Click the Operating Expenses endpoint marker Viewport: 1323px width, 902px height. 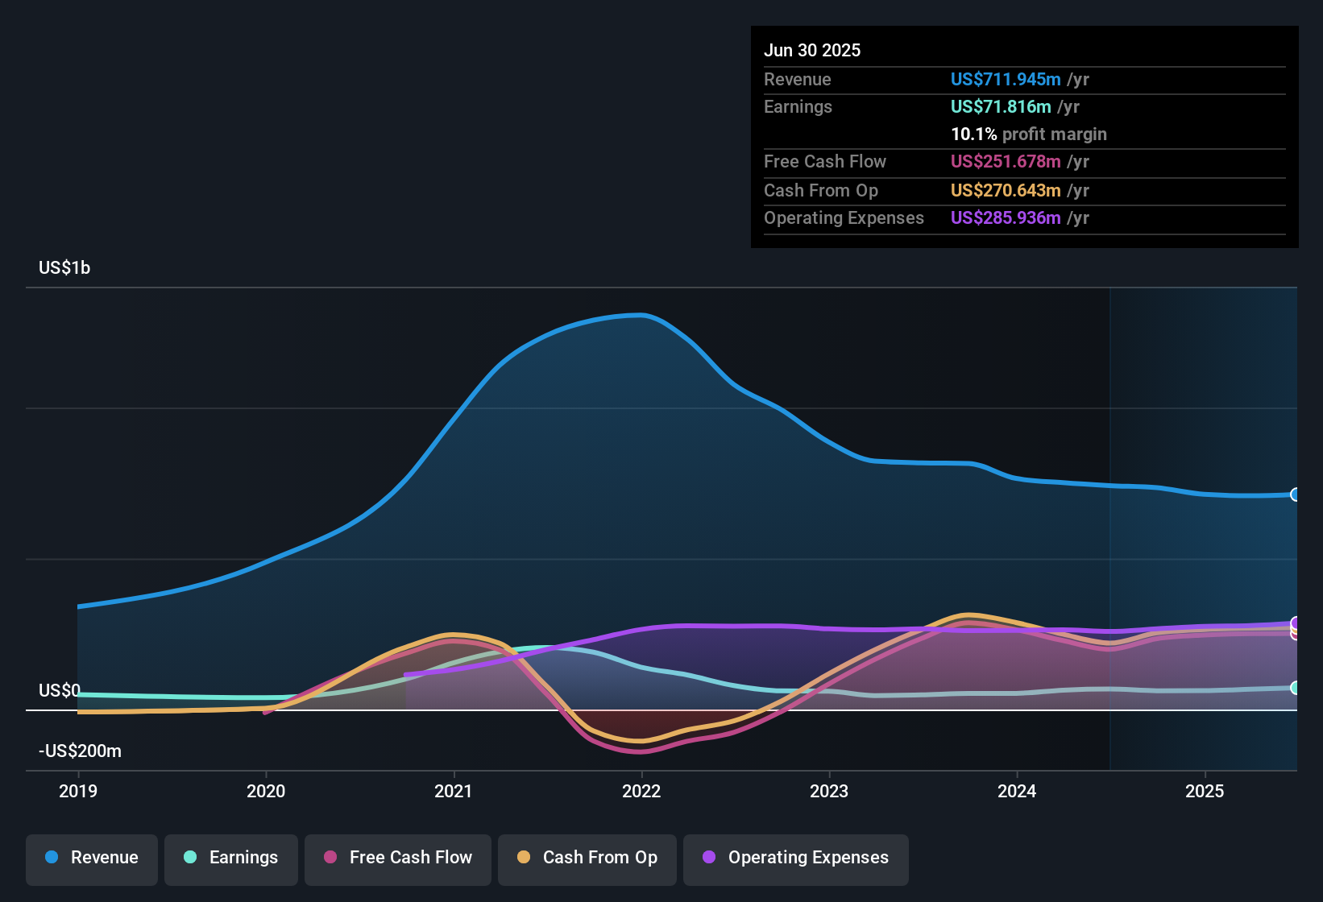(1296, 623)
